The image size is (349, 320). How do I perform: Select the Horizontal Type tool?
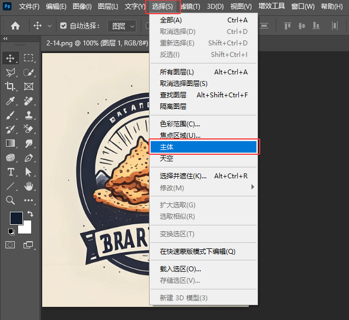pyautogui.click(x=10, y=172)
